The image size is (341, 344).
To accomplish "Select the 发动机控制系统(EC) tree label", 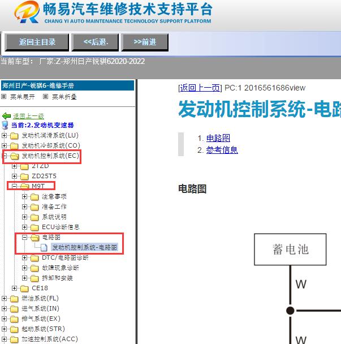I will pyautogui.click(x=50, y=156).
